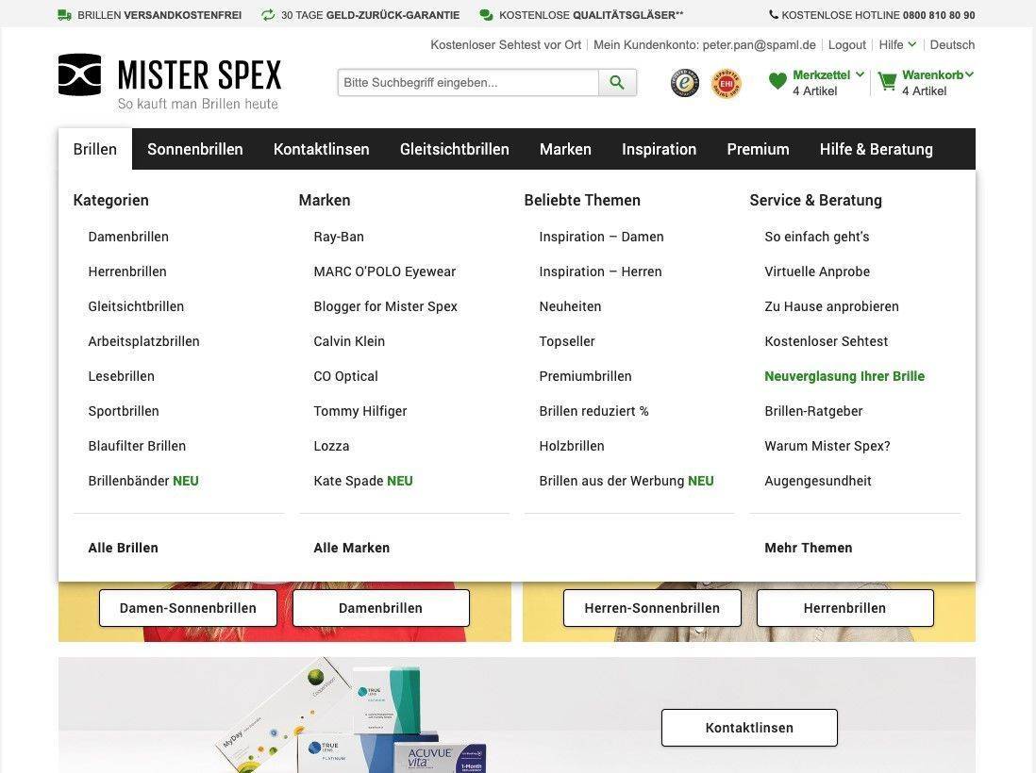
Task: Open Neuheiten under Beliebte Themen
Action: [x=570, y=306]
